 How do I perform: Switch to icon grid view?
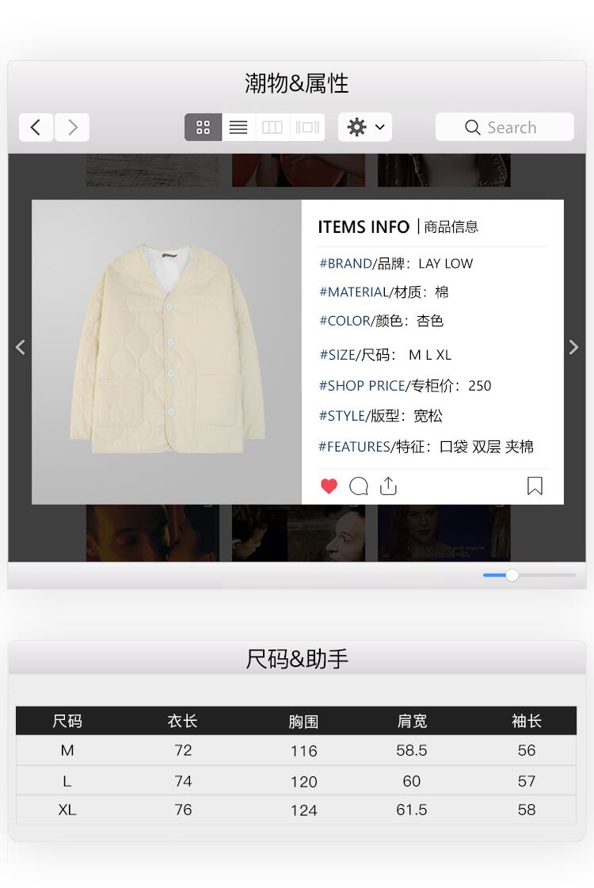click(x=204, y=127)
